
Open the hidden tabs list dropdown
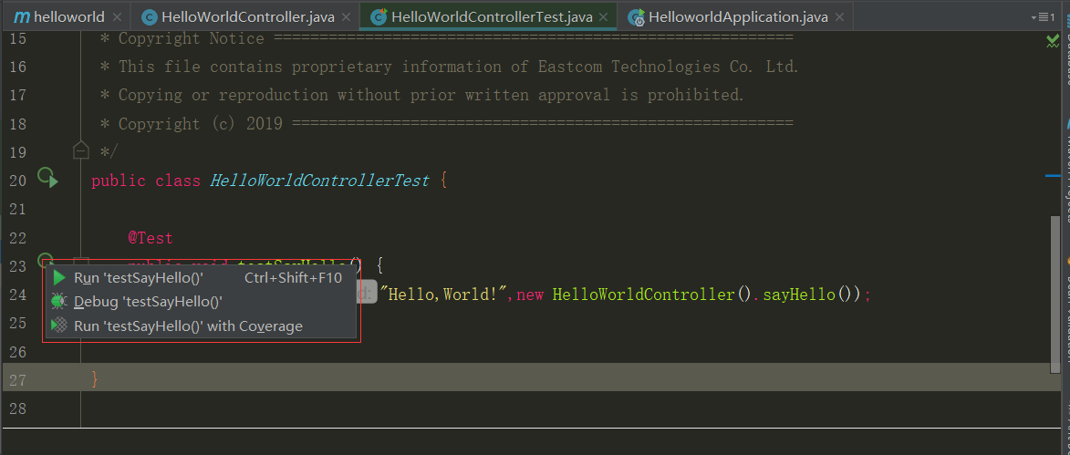pos(1044,17)
